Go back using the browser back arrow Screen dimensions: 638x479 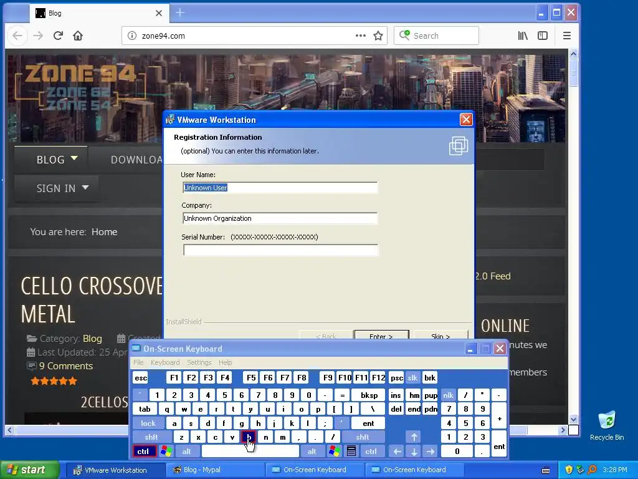click(x=17, y=36)
